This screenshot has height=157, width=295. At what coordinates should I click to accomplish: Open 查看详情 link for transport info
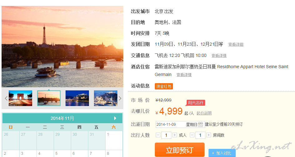coord(219,56)
